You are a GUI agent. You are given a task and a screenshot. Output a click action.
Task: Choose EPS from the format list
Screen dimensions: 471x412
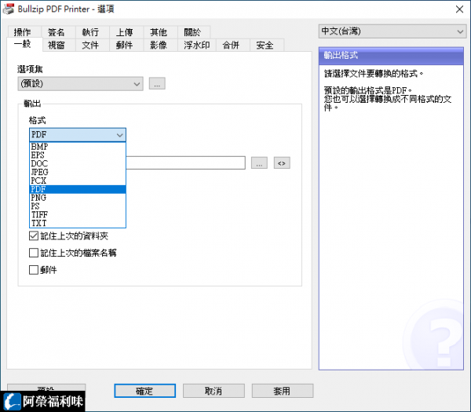click(78, 155)
